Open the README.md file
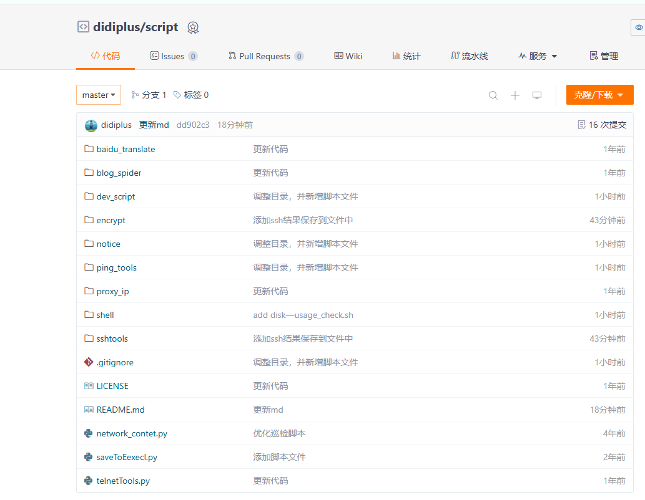 pyautogui.click(x=121, y=410)
